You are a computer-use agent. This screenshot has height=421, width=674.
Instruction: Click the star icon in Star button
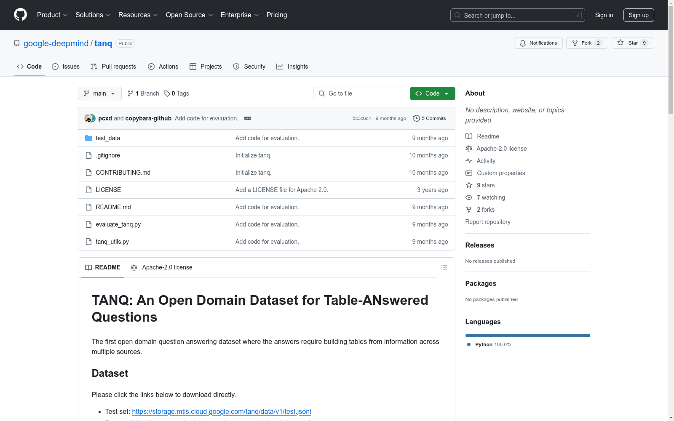click(621, 43)
